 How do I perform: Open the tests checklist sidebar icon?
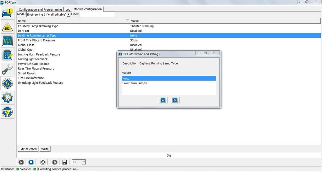(7, 55)
